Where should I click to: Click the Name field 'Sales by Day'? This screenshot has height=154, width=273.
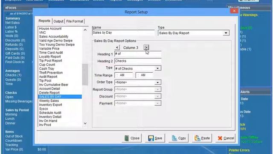(x=123, y=33)
